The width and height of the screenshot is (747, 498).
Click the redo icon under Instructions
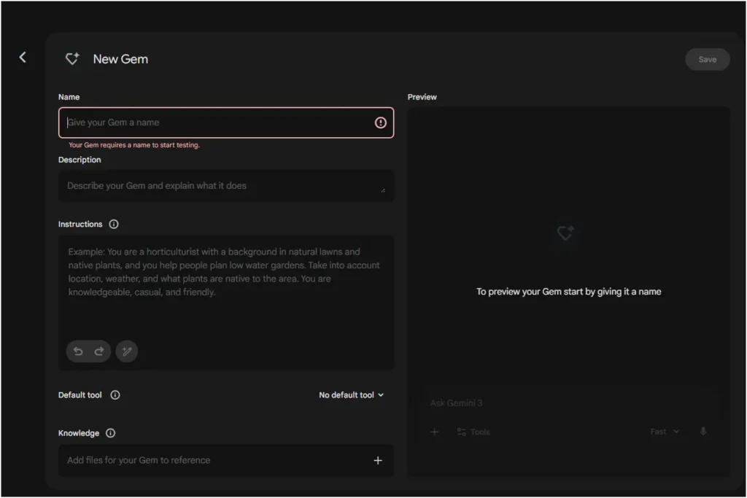[98, 351]
